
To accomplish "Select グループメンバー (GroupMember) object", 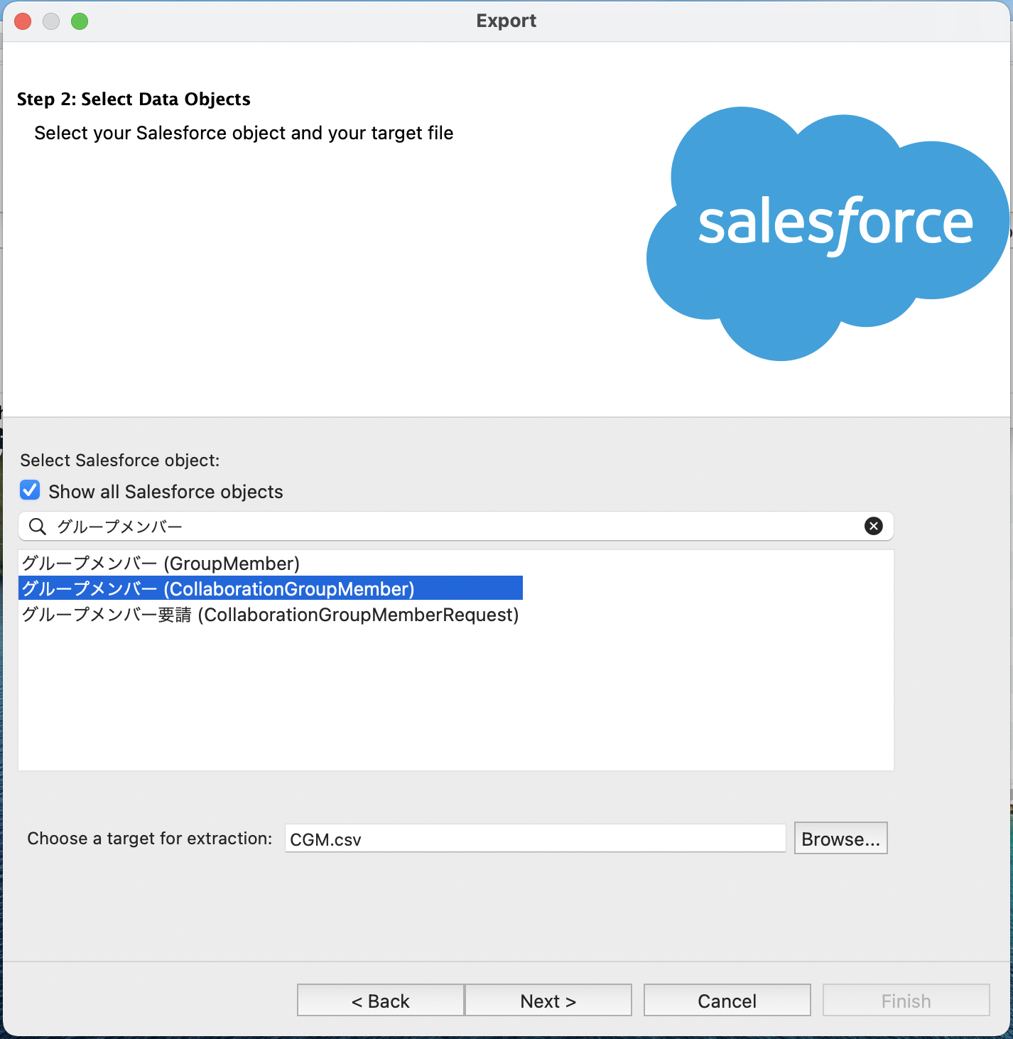I will 161,564.
